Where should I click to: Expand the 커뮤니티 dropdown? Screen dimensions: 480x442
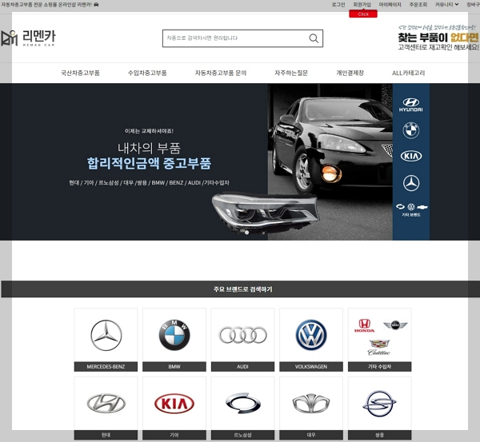point(446,5)
